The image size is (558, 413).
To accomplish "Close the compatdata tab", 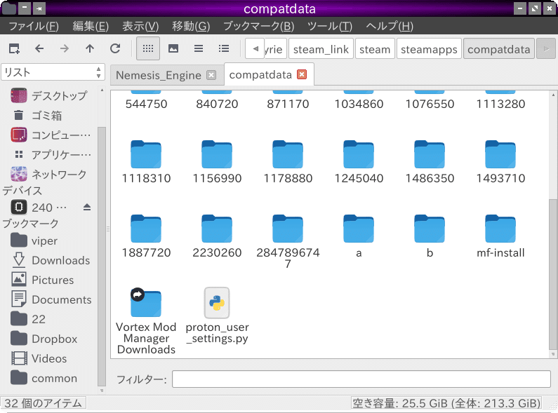I will [302, 74].
